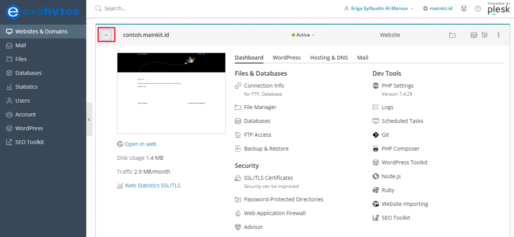Image resolution: width=514 pixels, height=237 pixels.
Task: Open Password-Protected Directories
Action: tap(284, 199)
